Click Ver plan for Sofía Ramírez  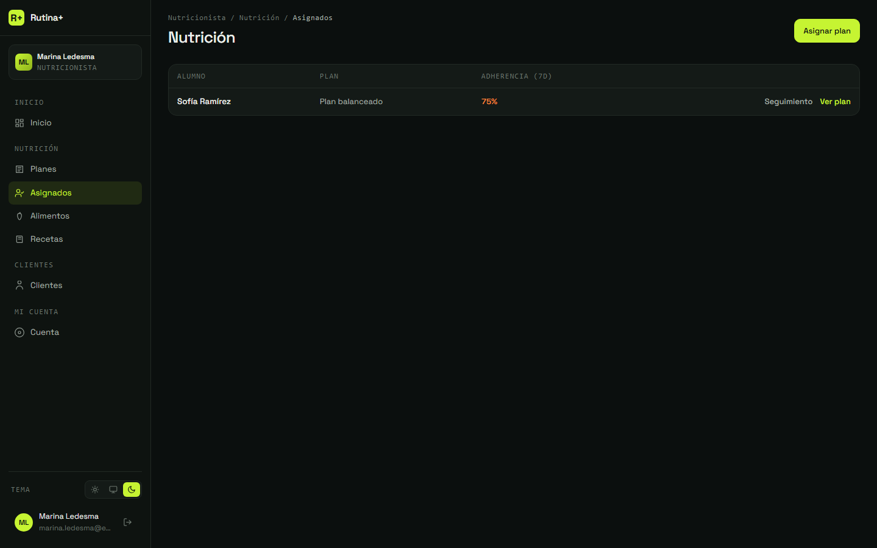(835, 102)
